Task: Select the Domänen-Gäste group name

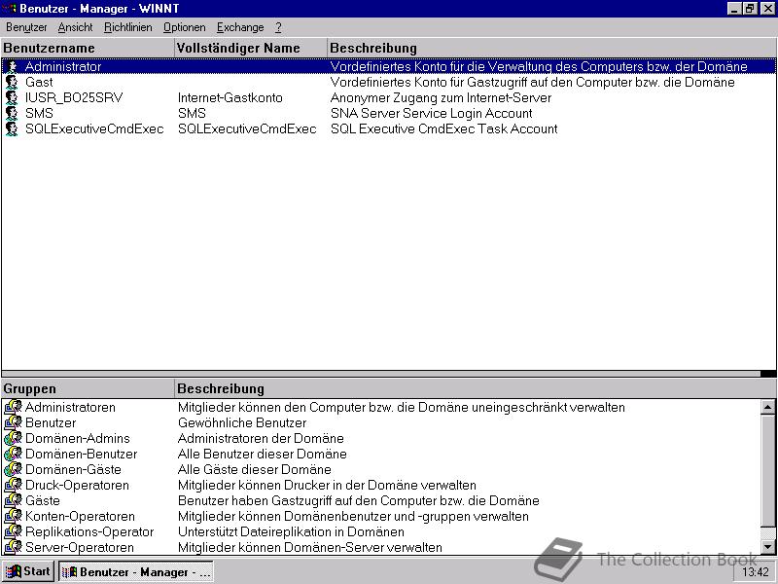Action: [73, 469]
